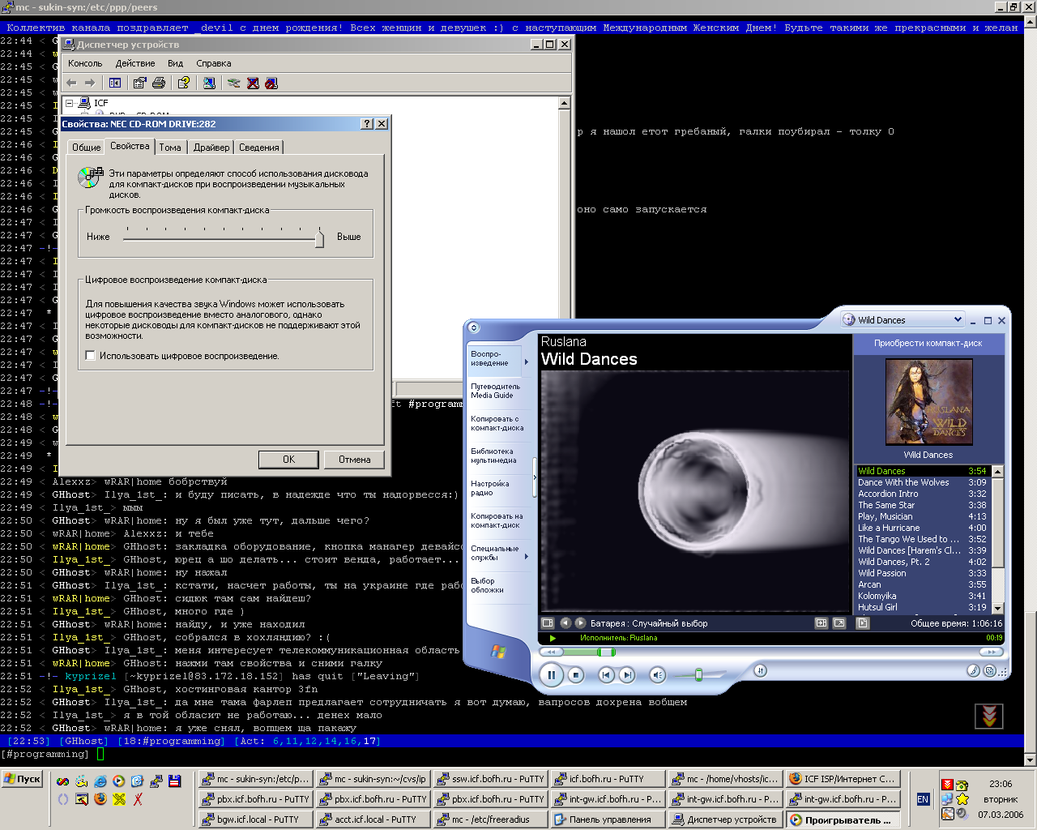
Task: Click Internet Explorer quick launch icon
Action: click(100, 781)
